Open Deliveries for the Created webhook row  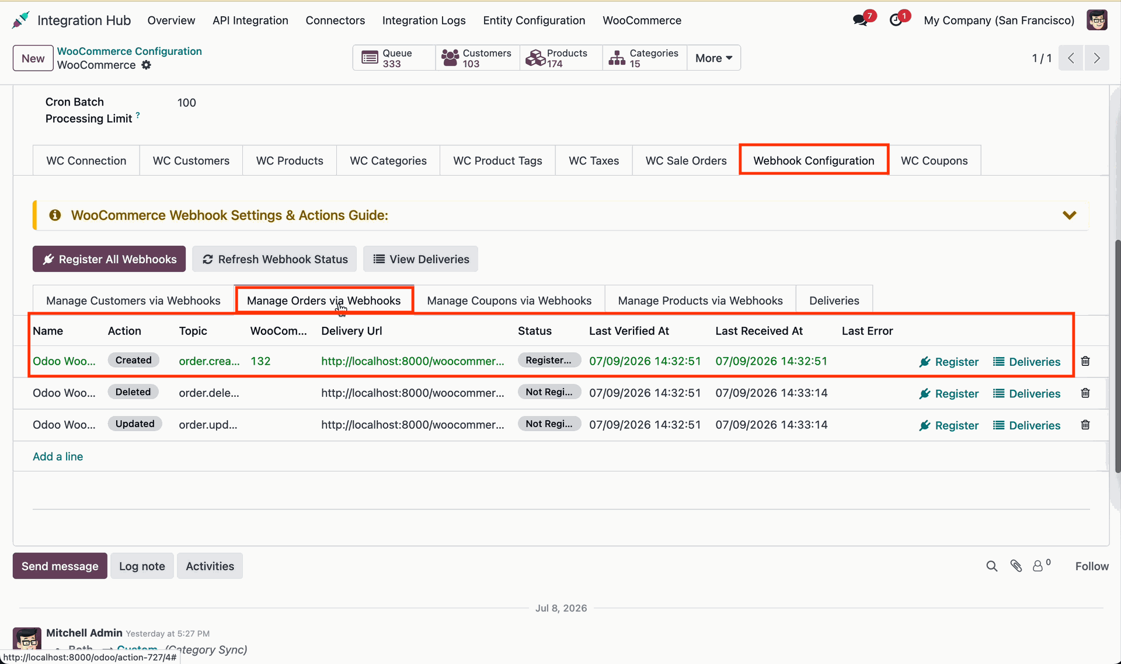pos(1026,362)
